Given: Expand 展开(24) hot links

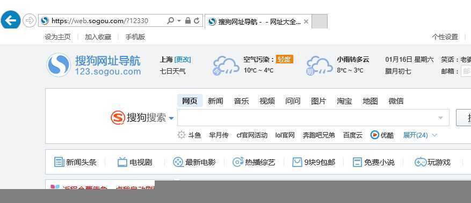Looking at the screenshot, I should (x=419, y=135).
